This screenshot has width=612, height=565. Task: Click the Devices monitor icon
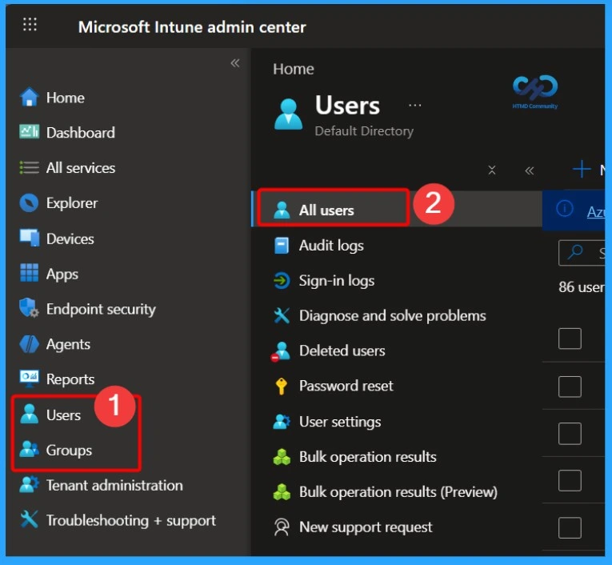(30, 238)
